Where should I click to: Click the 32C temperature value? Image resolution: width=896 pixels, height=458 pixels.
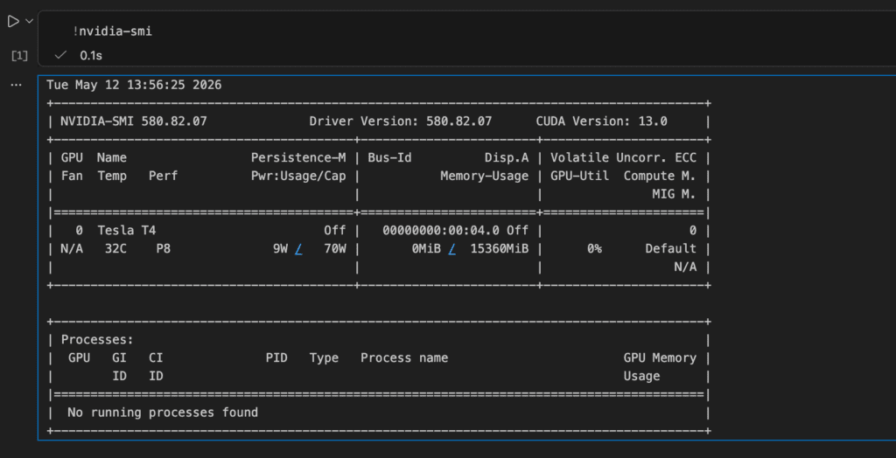pos(115,249)
